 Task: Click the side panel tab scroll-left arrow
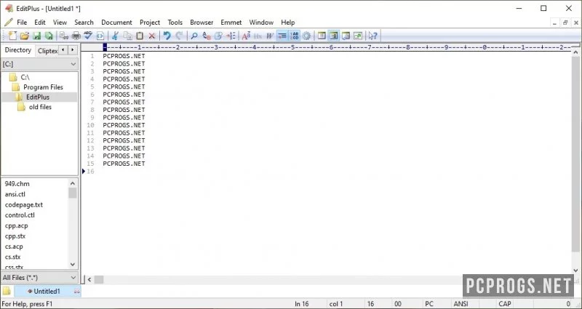(x=63, y=49)
